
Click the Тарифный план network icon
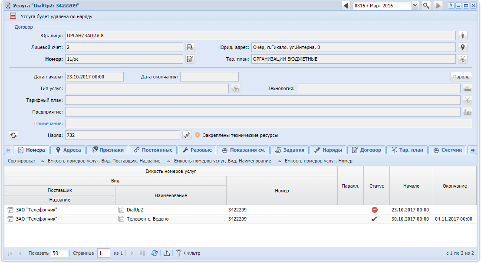pos(468,100)
